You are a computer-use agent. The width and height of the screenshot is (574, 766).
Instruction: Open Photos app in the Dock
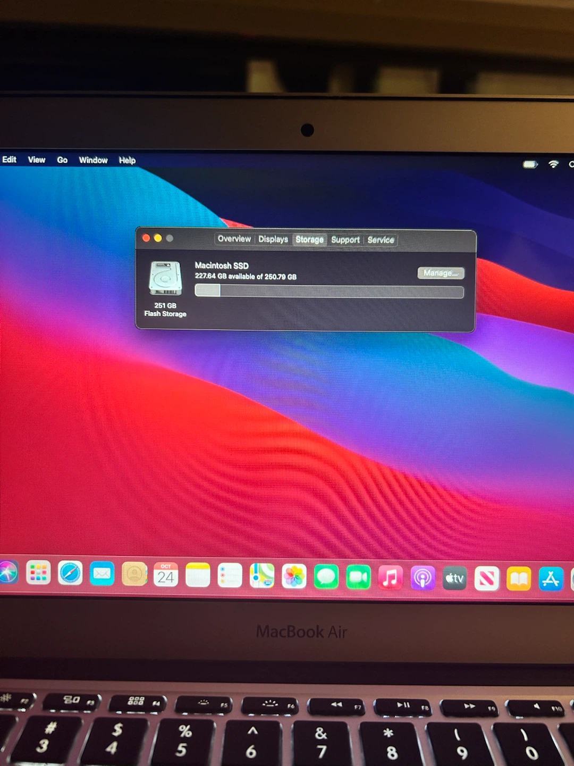(294, 577)
